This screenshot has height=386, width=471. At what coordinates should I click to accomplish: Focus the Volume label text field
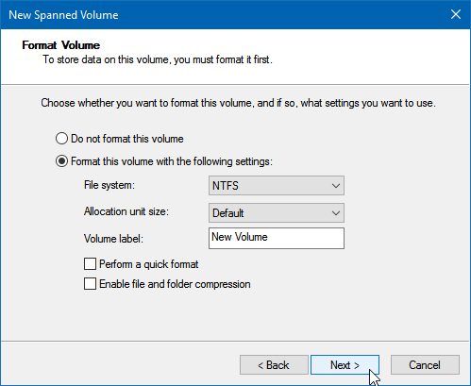[x=277, y=238]
